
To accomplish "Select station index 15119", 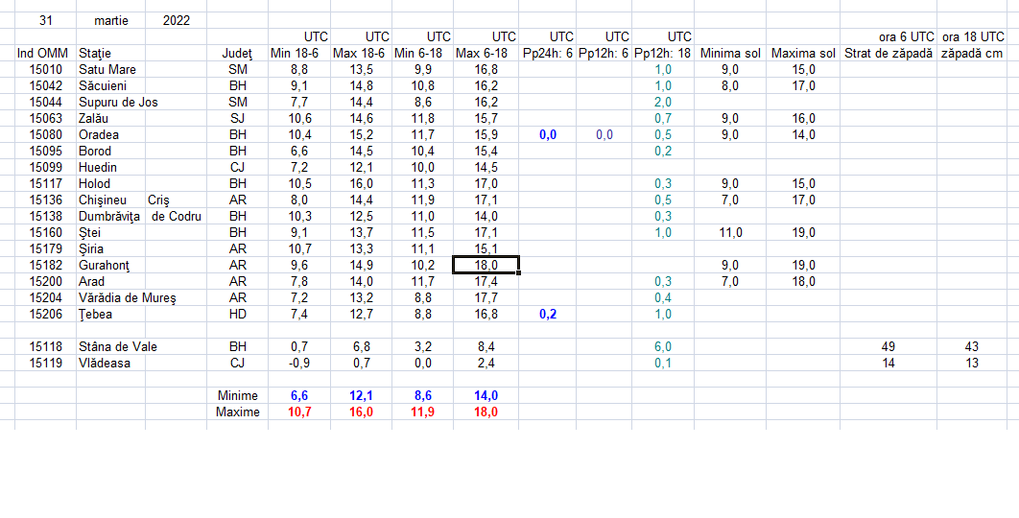I will pos(45,364).
